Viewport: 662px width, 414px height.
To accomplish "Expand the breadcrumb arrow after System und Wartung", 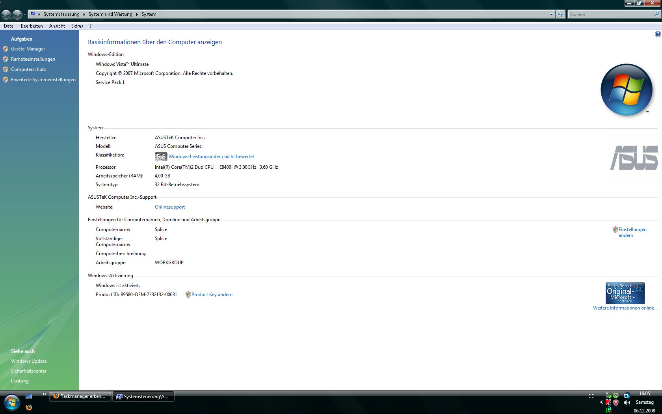I will pyautogui.click(x=137, y=14).
